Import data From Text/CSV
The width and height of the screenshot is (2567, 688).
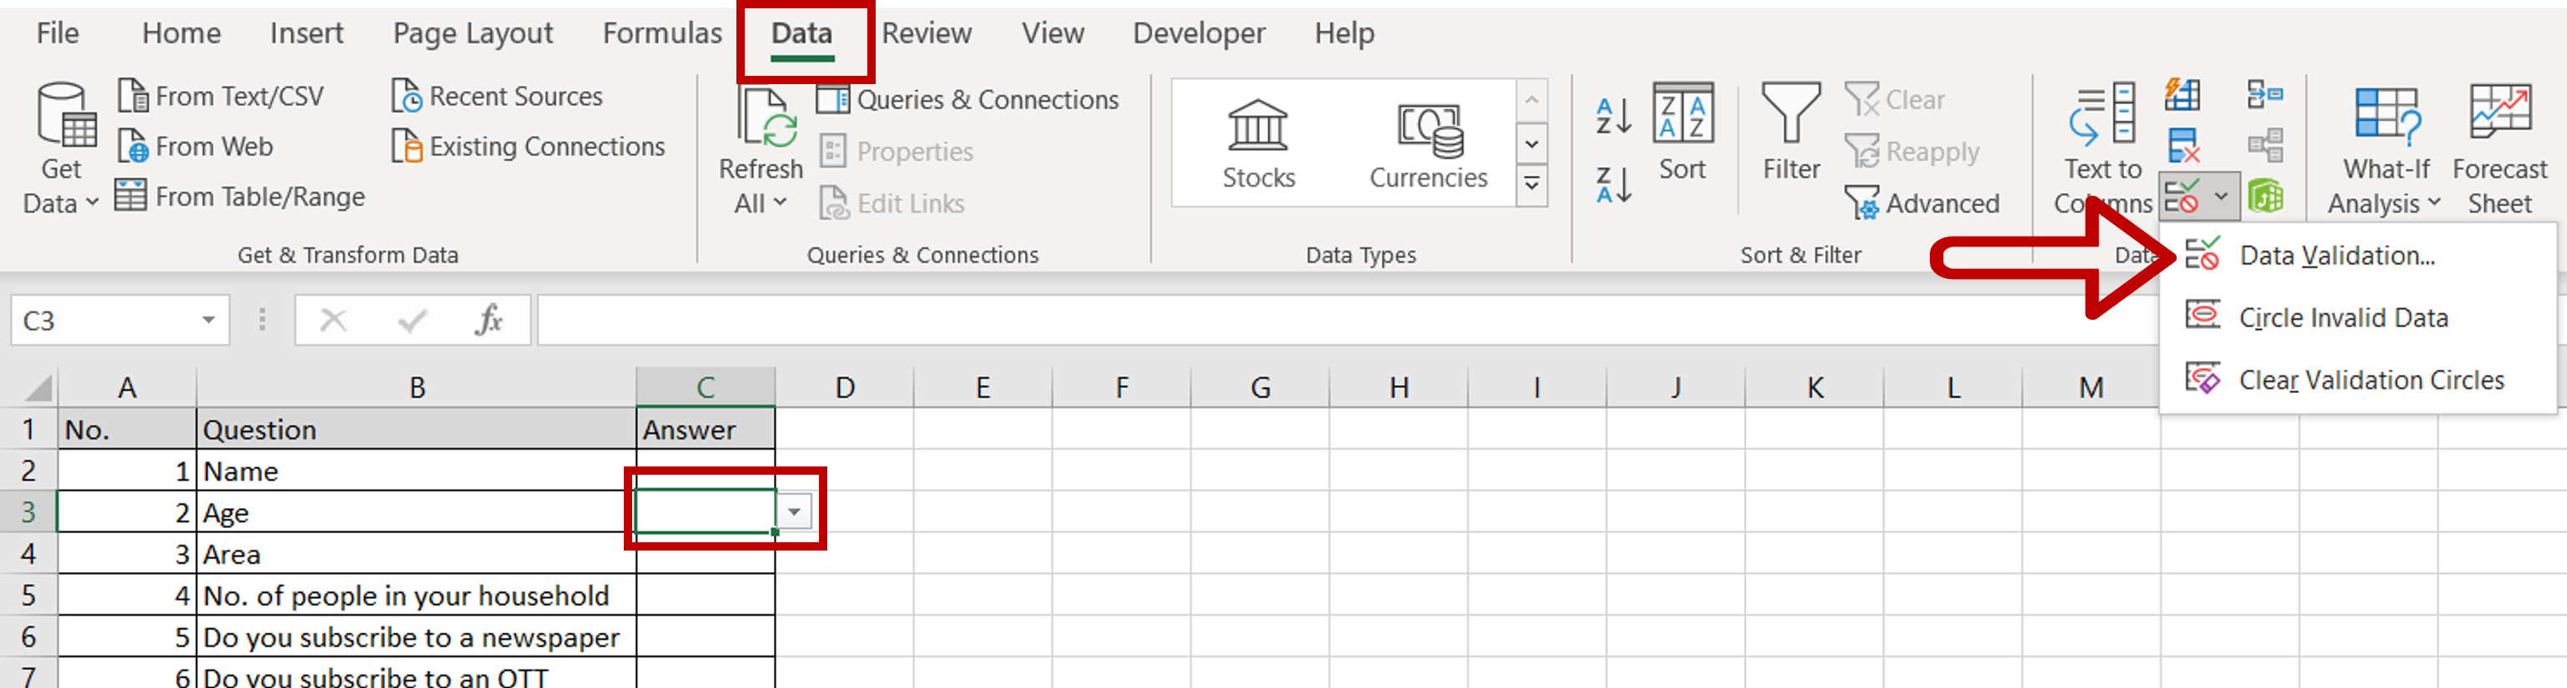coord(220,97)
